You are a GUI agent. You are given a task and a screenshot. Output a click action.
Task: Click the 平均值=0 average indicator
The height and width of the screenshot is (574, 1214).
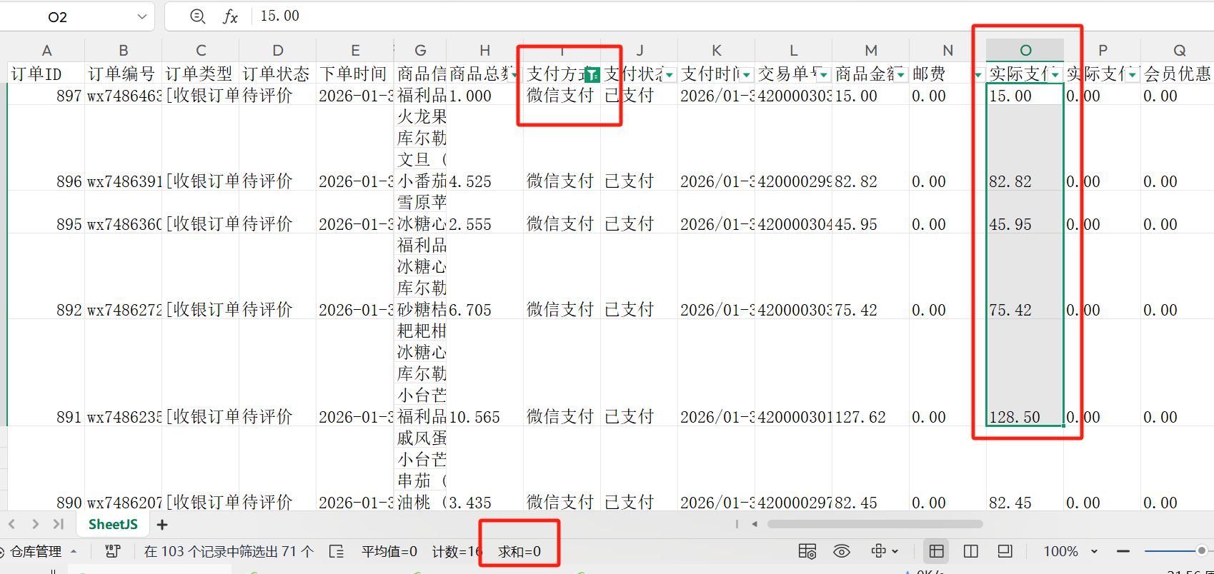pyautogui.click(x=389, y=551)
